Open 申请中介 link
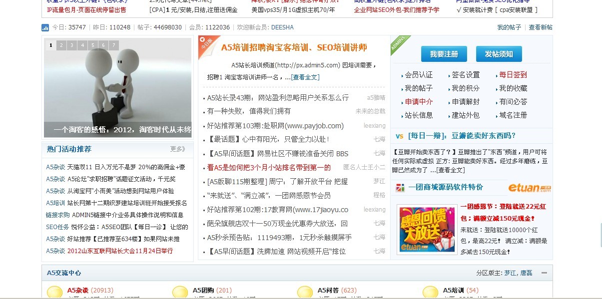Image resolution: width=602 pixels, height=299 pixels. pyautogui.click(x=419, y=102)
